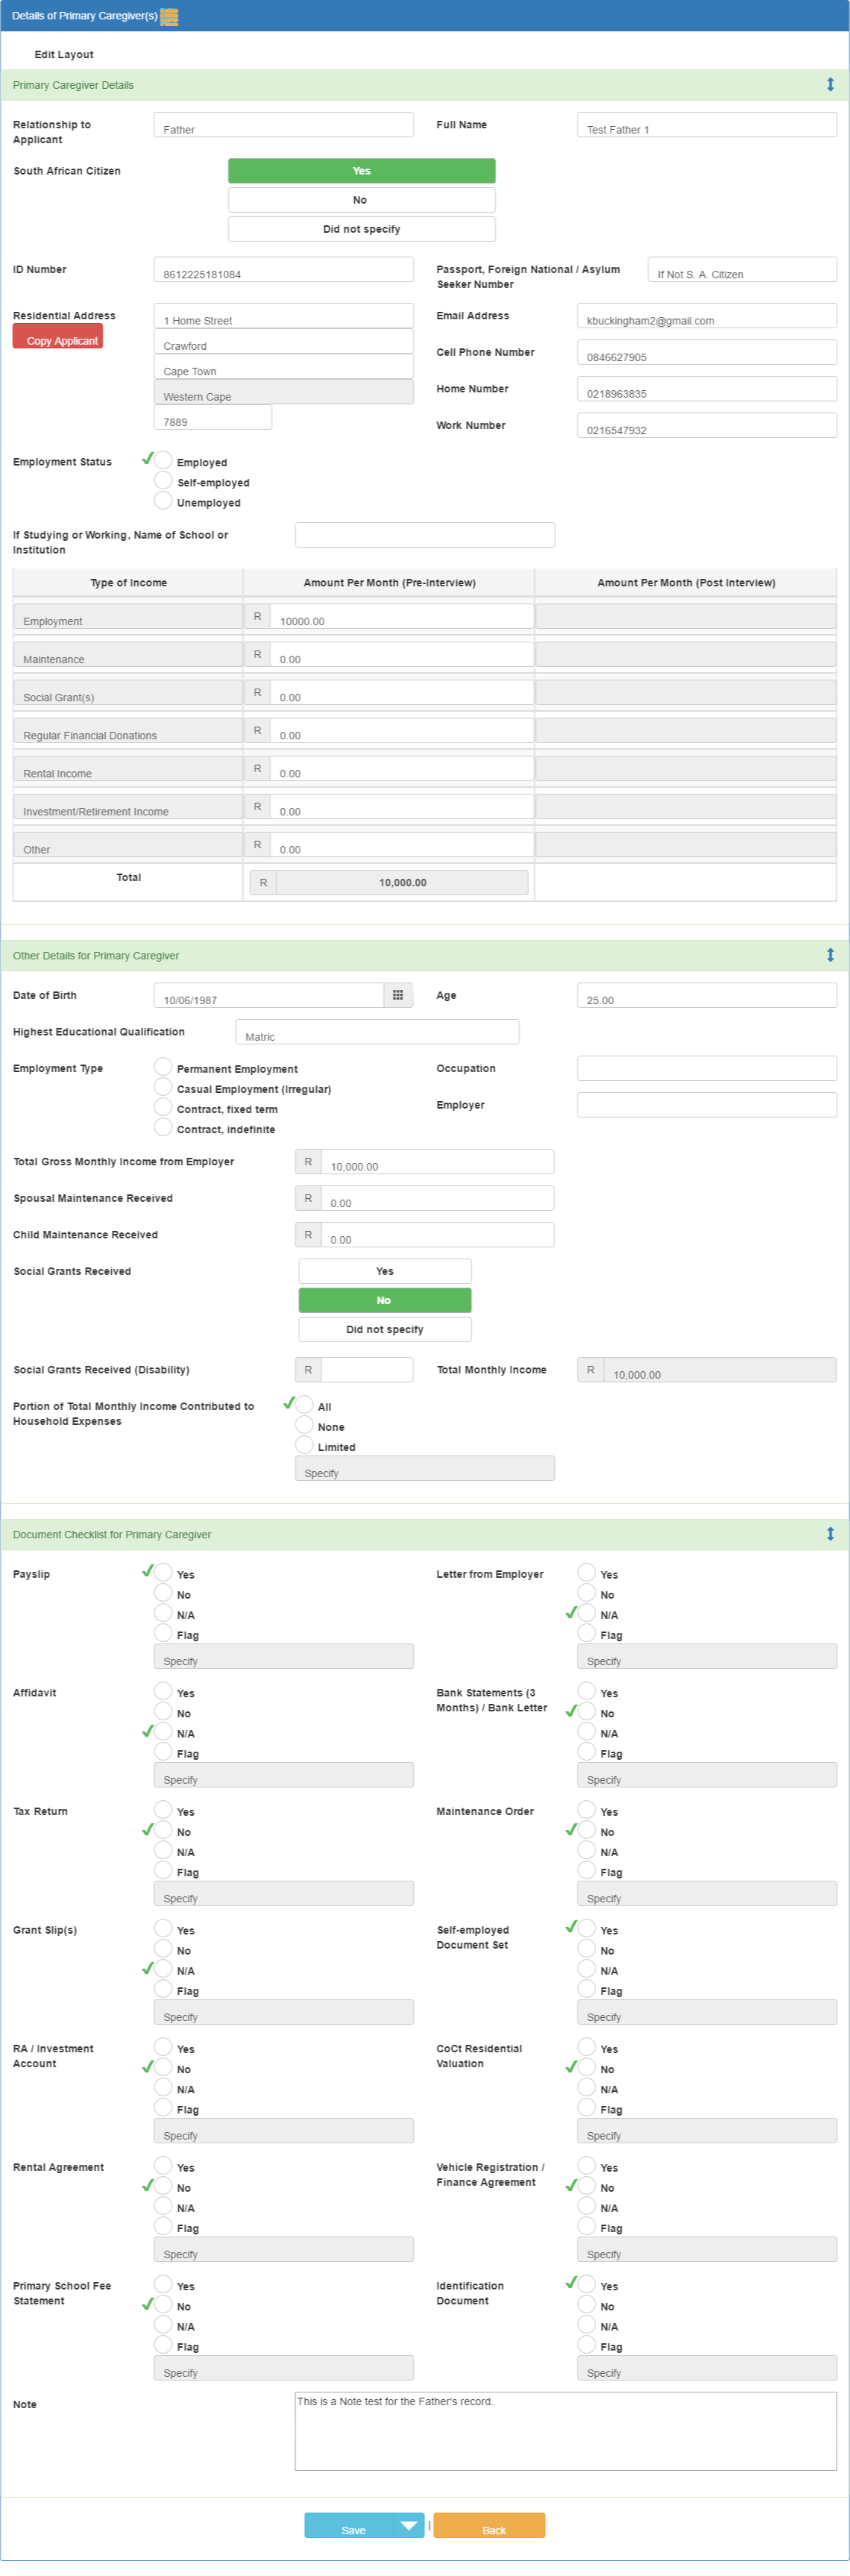Mark Payslip as Yes
This screenshot has width=850, height=2576.
(163, 1572)
